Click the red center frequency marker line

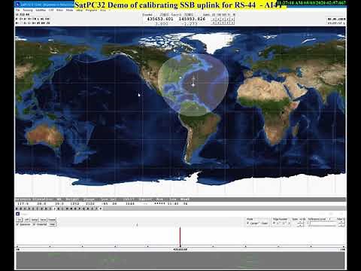tap(180, 236)
